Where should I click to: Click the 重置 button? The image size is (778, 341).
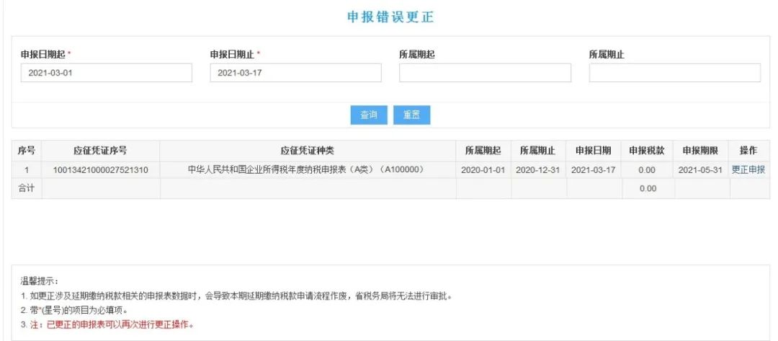(412, 115)
